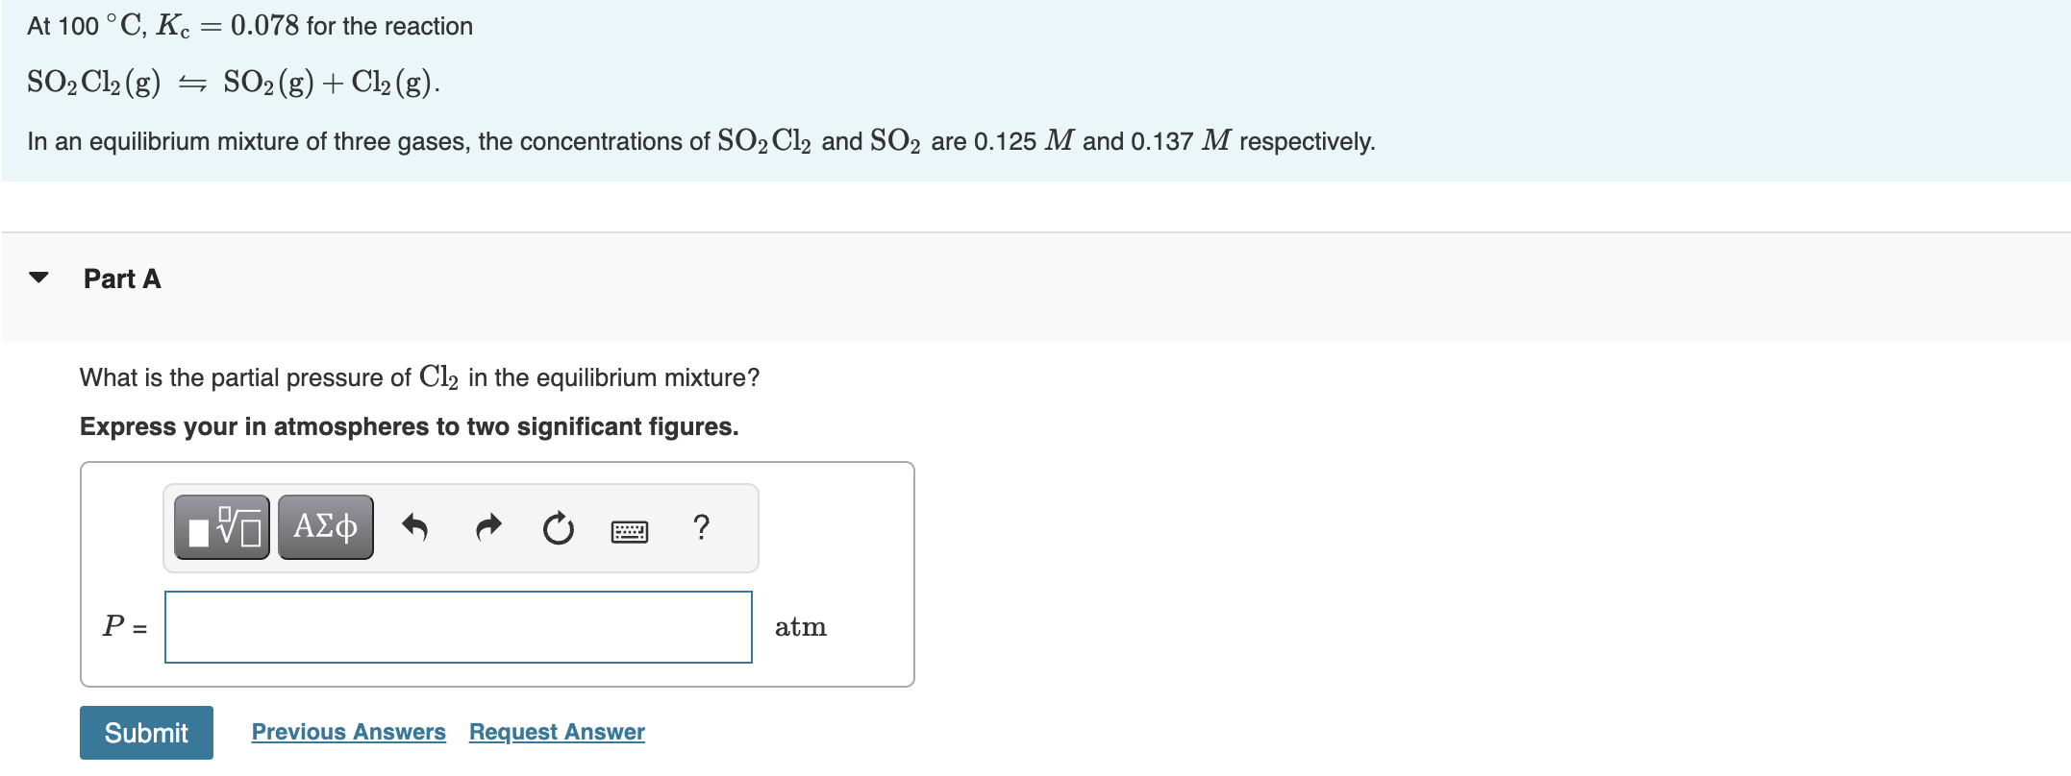2071x776 pixels.
Task: Follow the Request Answer link
Action: (x=557, y=732)
